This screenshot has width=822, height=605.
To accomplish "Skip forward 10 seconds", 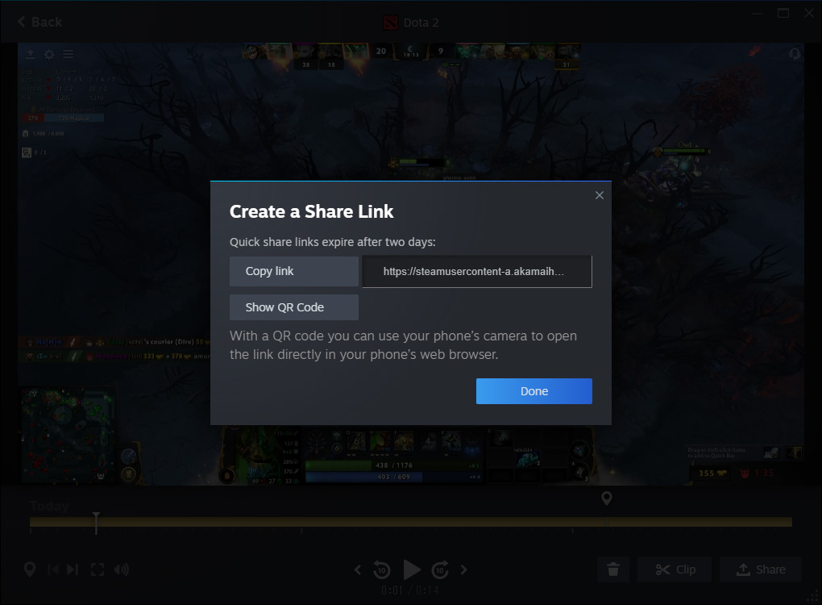I will click(x=440, y=570).
